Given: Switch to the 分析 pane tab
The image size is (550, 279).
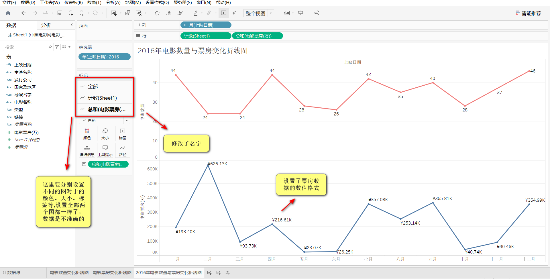Looking at the screenshot, I should click(46, 25).
